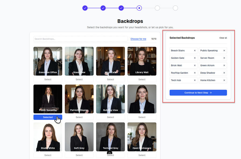Select the Library Wall backdrop
This screenshot has width=241, height=159.
point(142,79)
